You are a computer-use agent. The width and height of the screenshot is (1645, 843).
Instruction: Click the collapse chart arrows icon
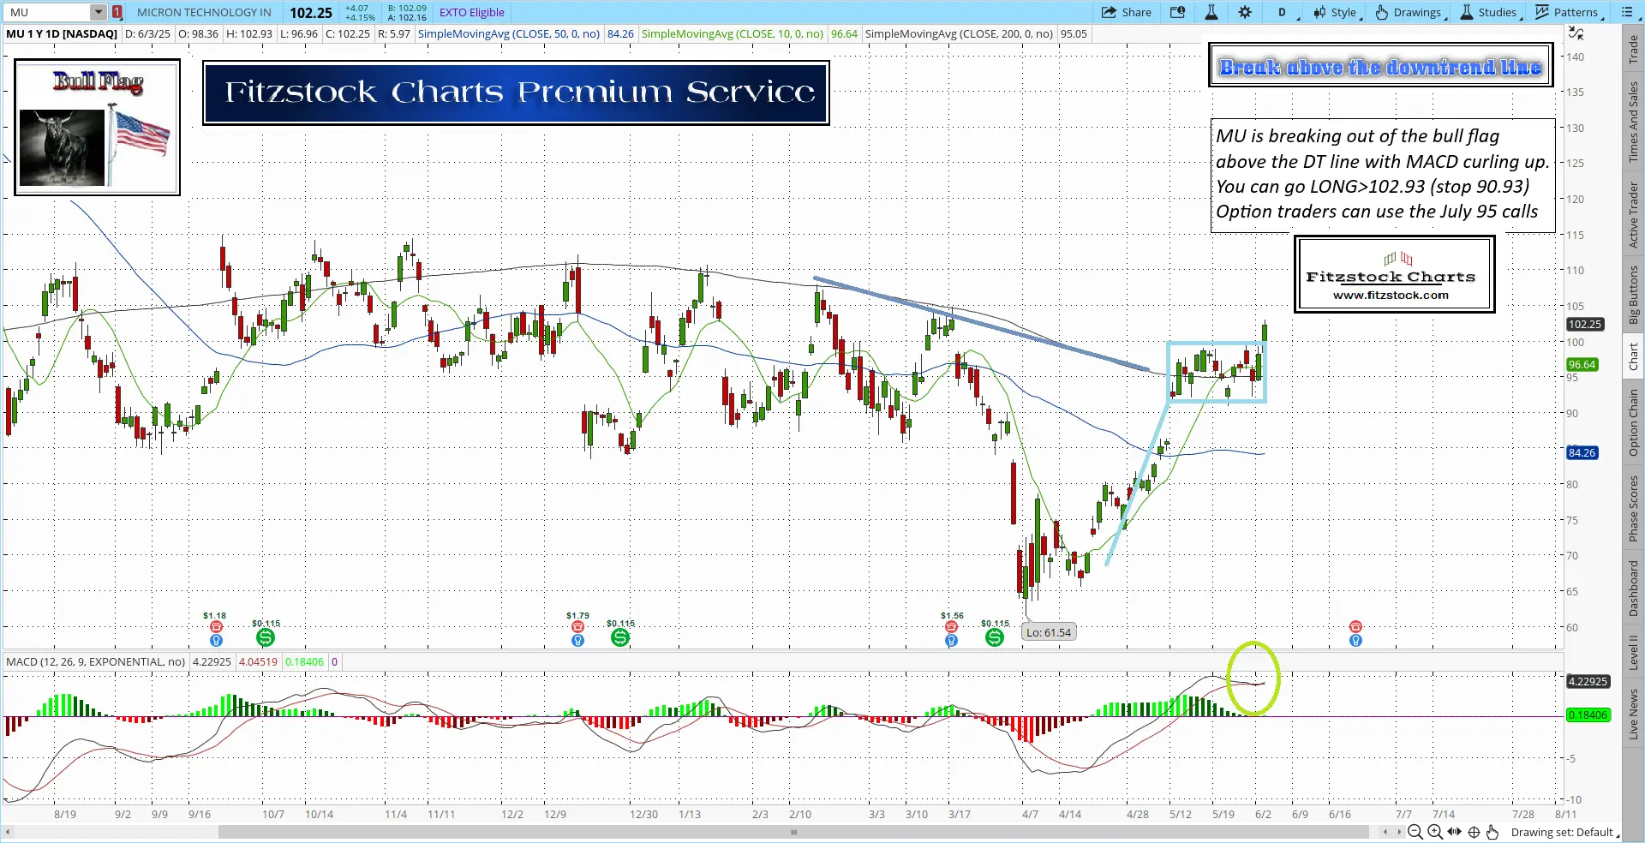[x=1576, y=33]
